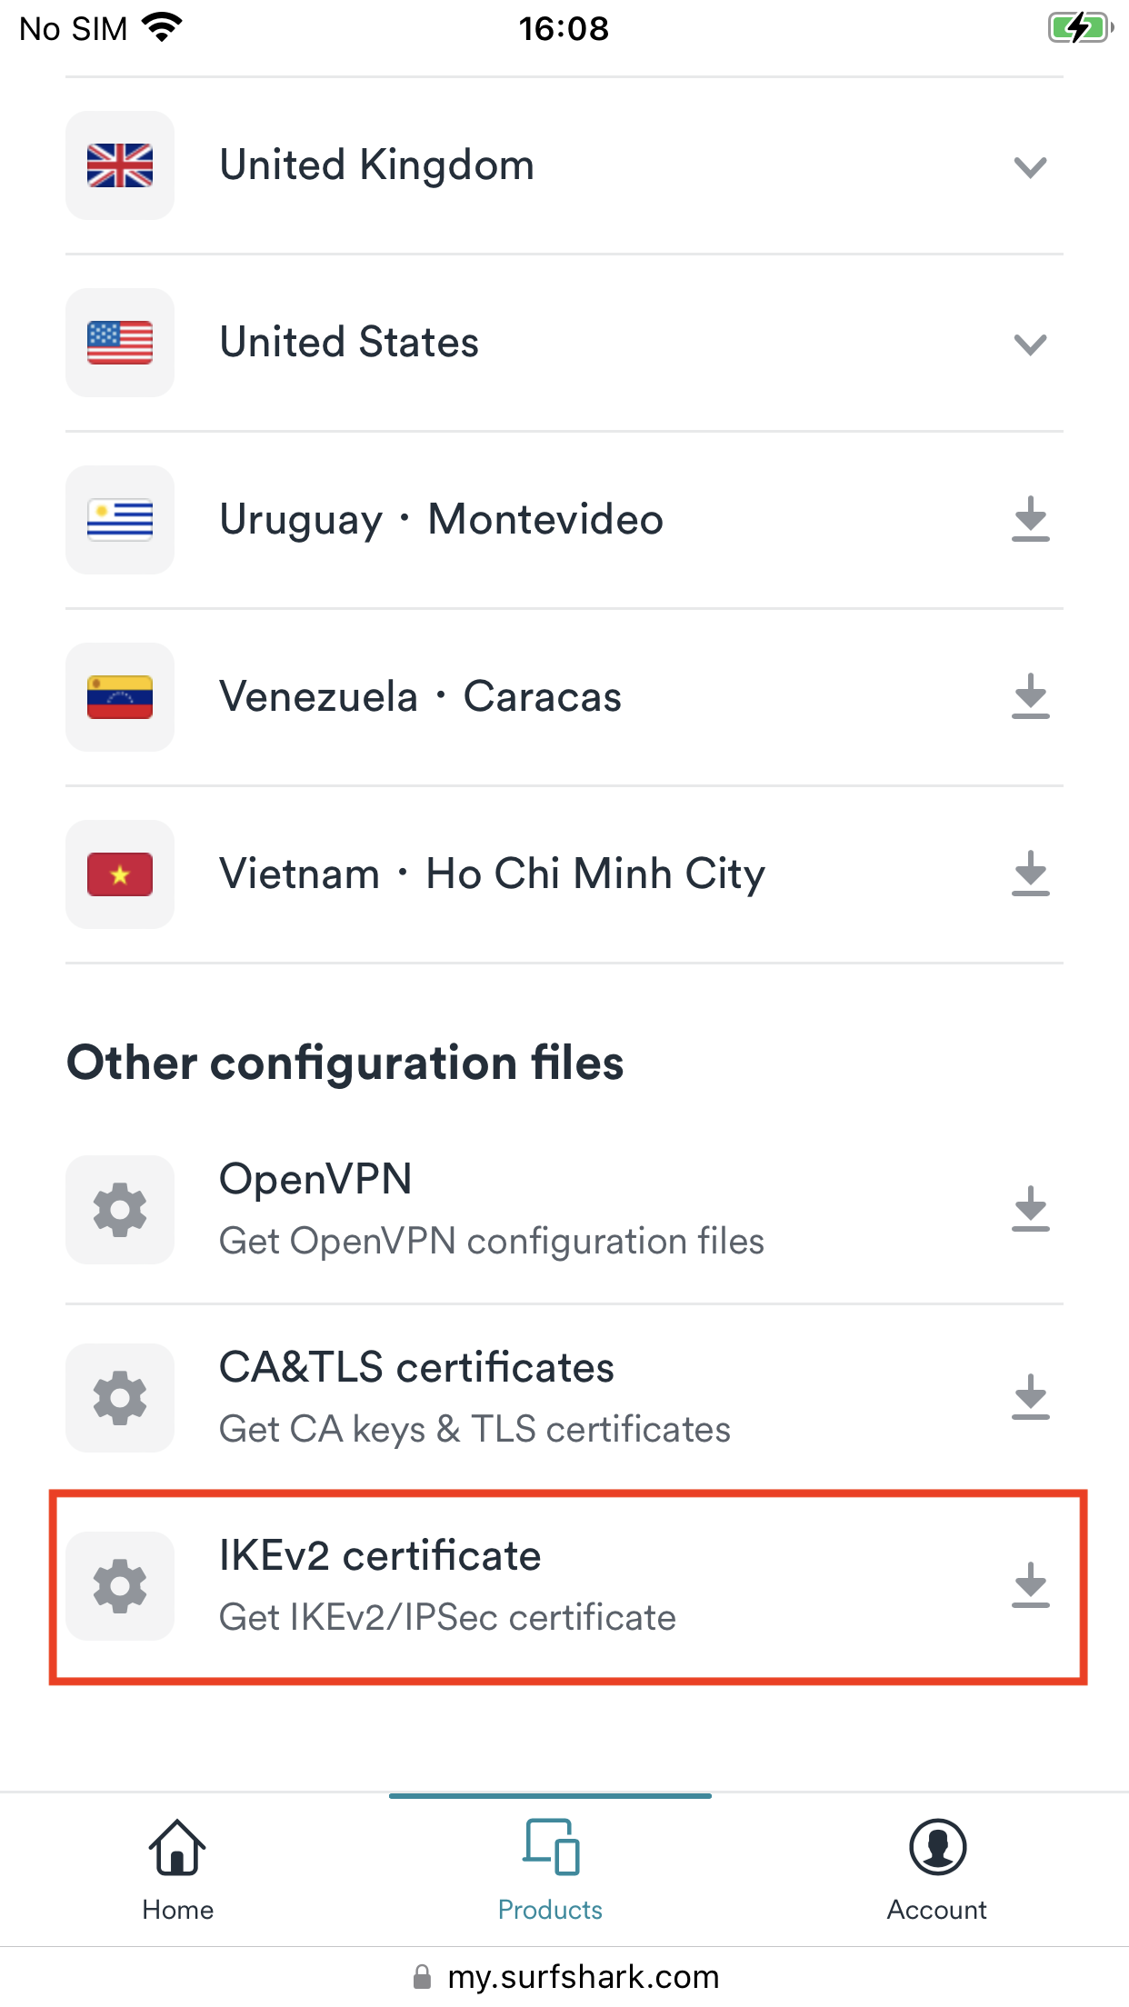The image size is (1129, 2007).
Task: Tap the Uruguay flag icon
Action: (120, 520)
